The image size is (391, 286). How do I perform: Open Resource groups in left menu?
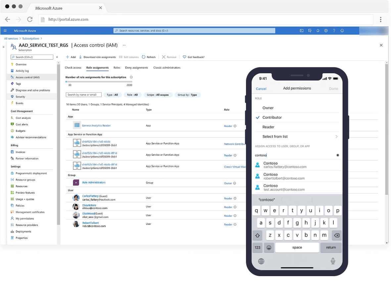[25, 180]
